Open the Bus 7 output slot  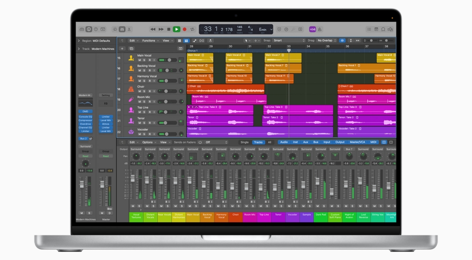pos(349,149)
